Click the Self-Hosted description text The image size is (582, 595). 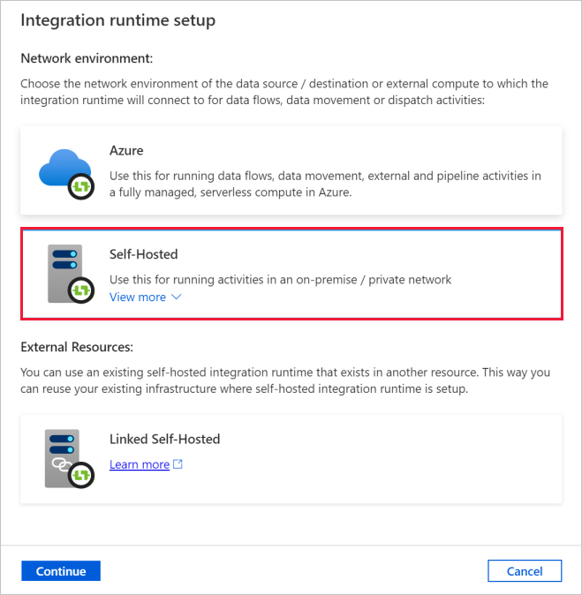(280, 280)
